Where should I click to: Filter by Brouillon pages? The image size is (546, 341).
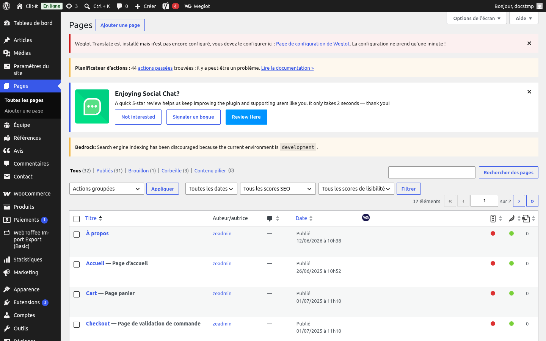[138, 171]
